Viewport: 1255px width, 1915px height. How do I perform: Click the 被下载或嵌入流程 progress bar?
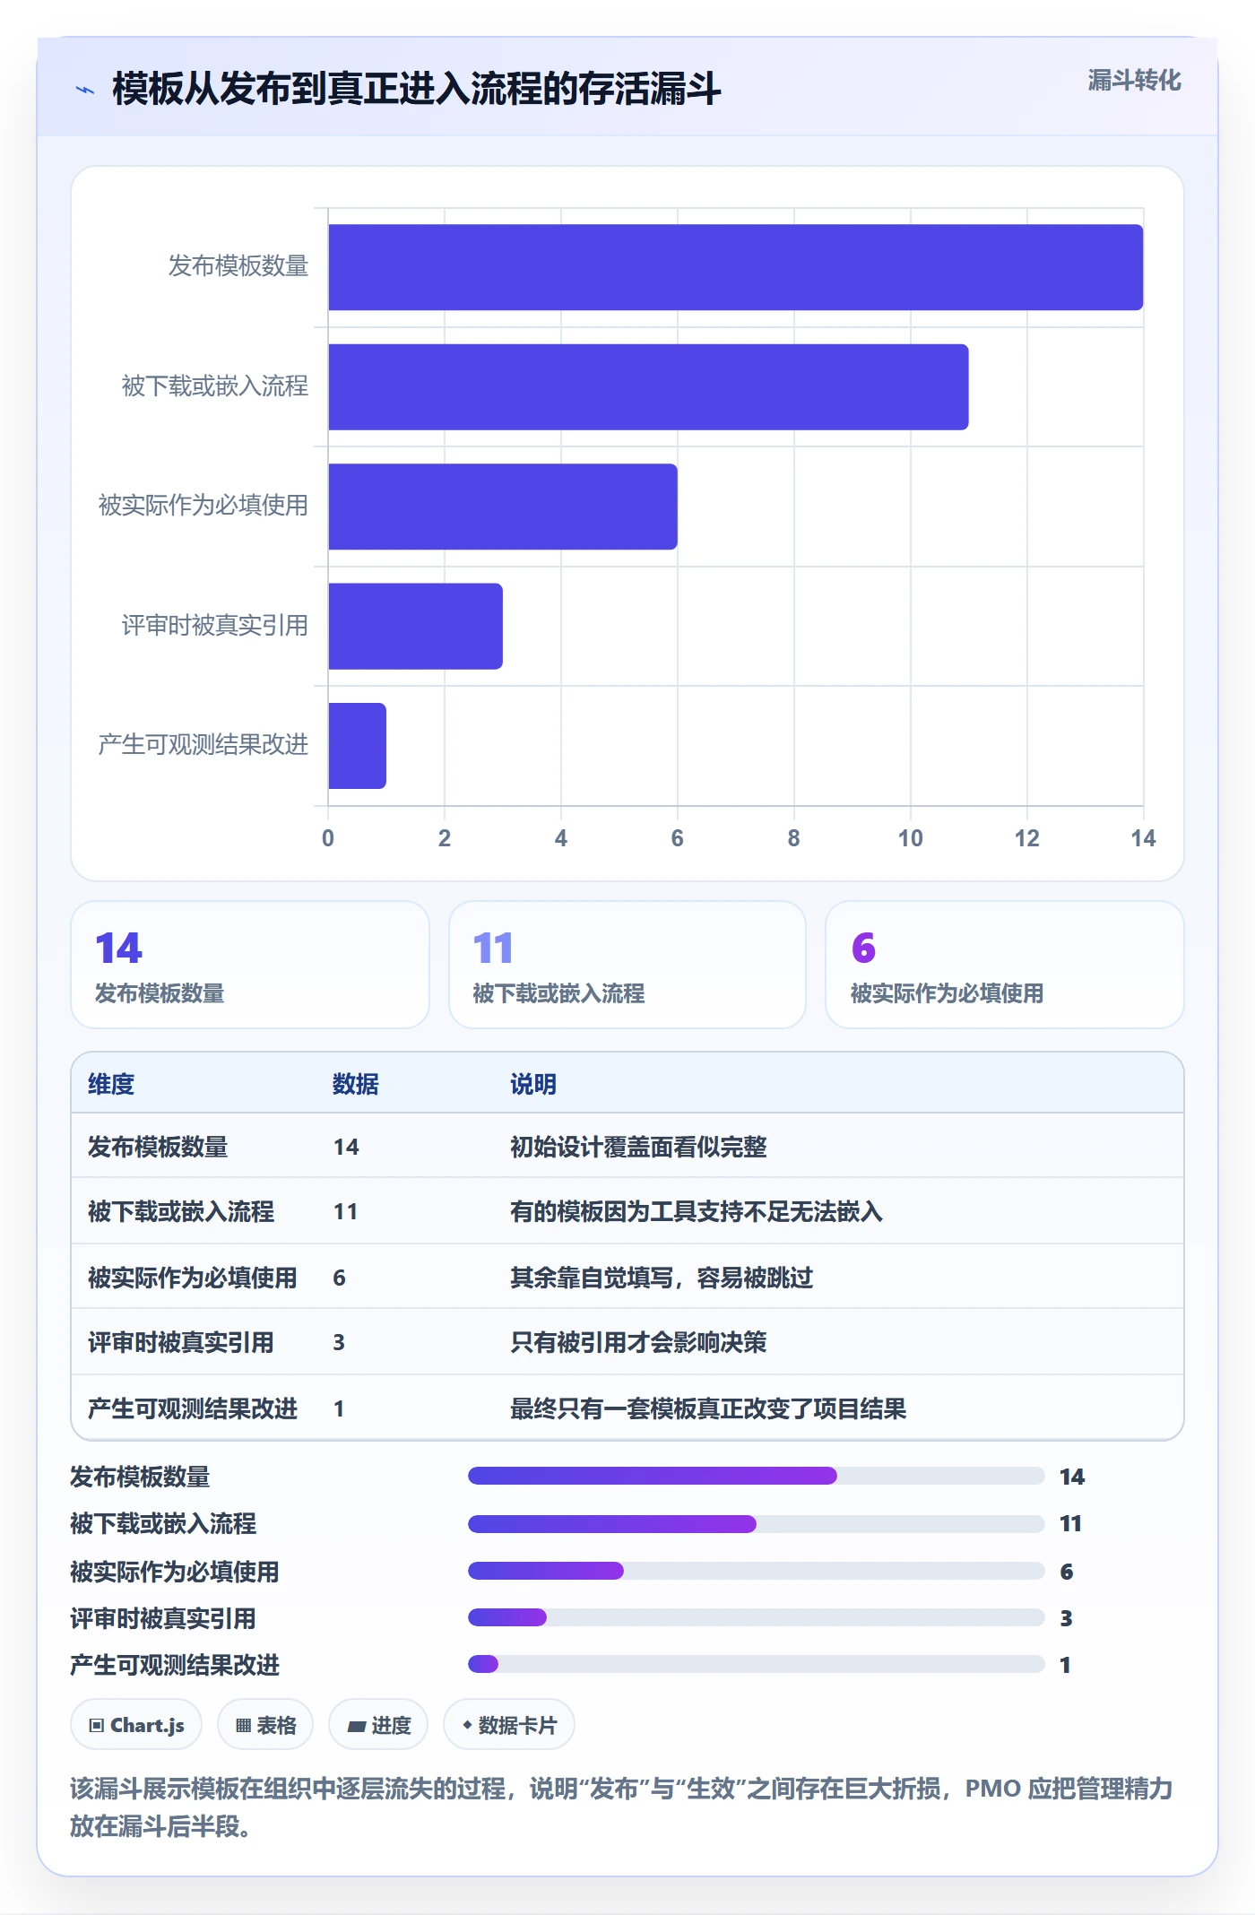tap(757, 1523)
